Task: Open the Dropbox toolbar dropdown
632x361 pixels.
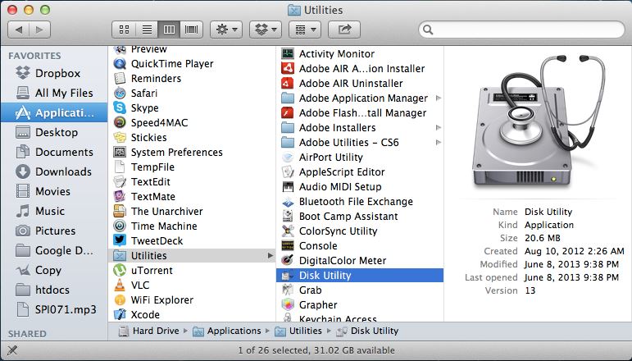Action: (266, 30)
